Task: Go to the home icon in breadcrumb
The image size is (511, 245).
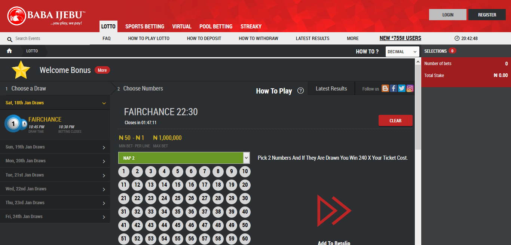Action: click(9, 51)
